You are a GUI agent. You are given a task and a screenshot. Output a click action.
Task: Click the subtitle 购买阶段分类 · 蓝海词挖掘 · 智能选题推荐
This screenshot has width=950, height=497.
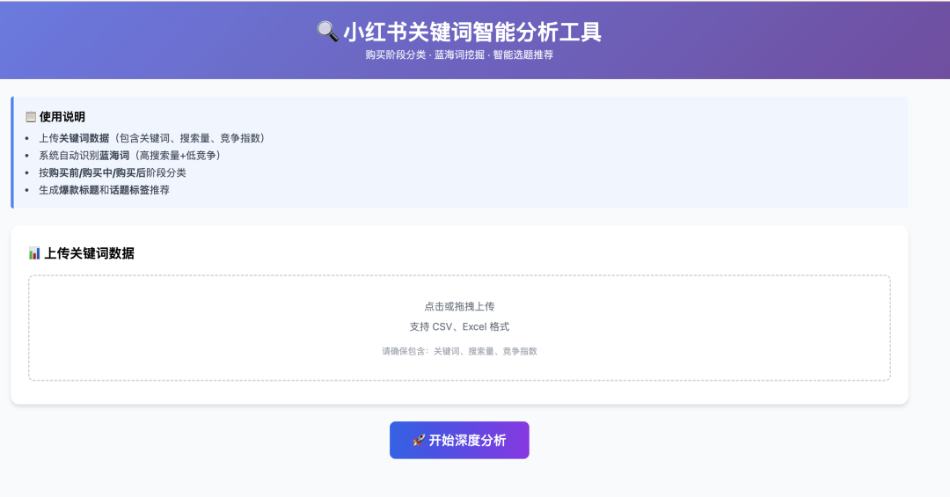coord(459,55)
